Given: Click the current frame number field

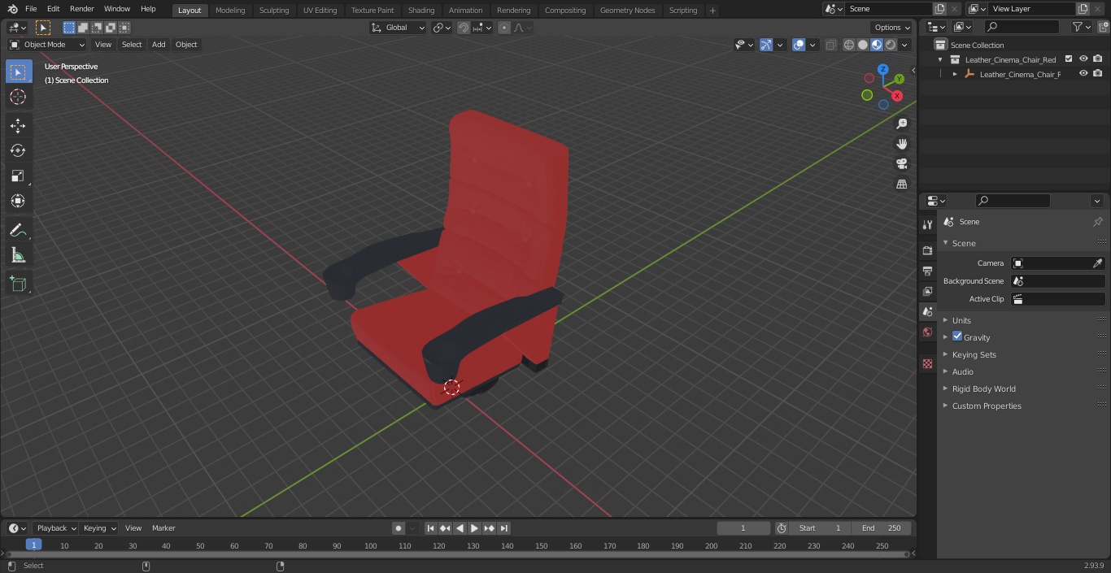Looking at the screenshot, I should 743,528.
